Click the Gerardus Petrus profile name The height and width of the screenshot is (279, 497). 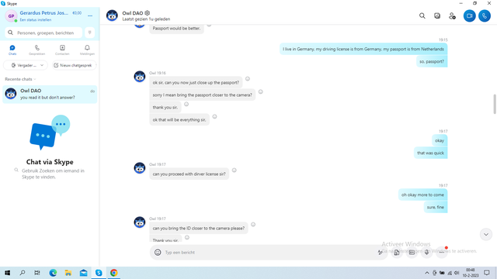(x=44, y=13)
